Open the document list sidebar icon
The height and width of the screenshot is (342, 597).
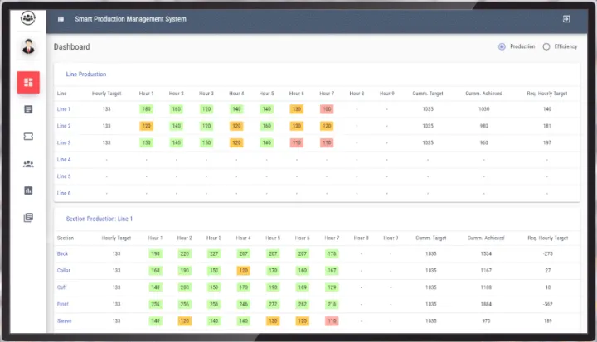pos(28,109)
